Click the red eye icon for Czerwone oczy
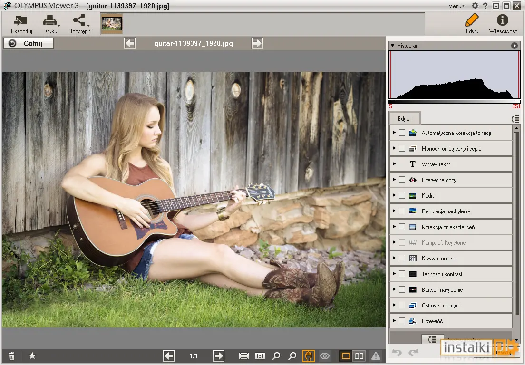This screenshot has height=365, width=525. click(x=413, y=180)
